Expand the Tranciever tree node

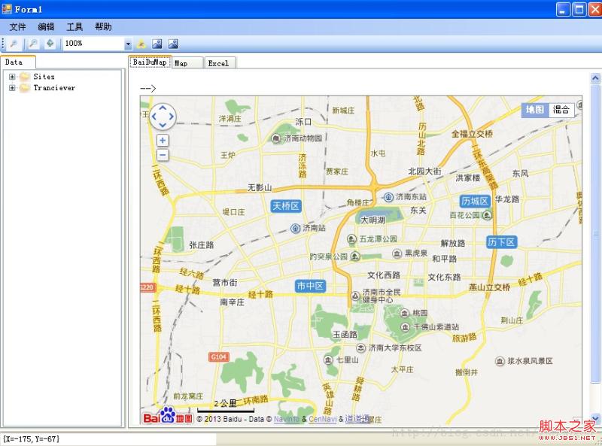coord(12,87)
